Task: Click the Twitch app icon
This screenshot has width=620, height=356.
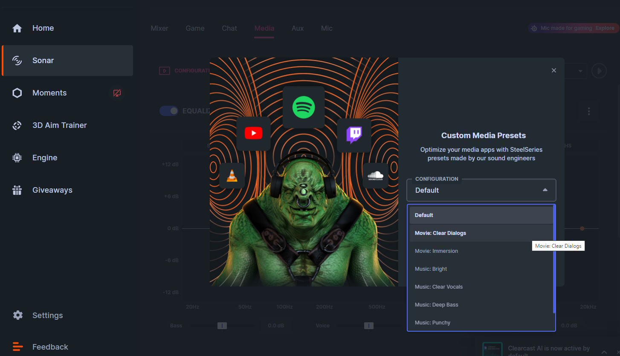Action: [354, 135]
